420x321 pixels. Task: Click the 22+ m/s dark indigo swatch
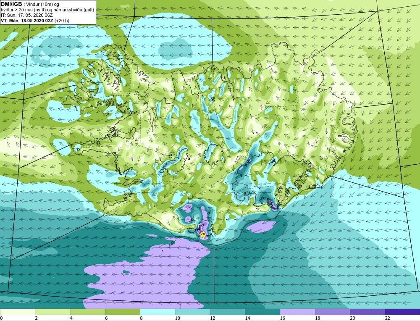403,312
